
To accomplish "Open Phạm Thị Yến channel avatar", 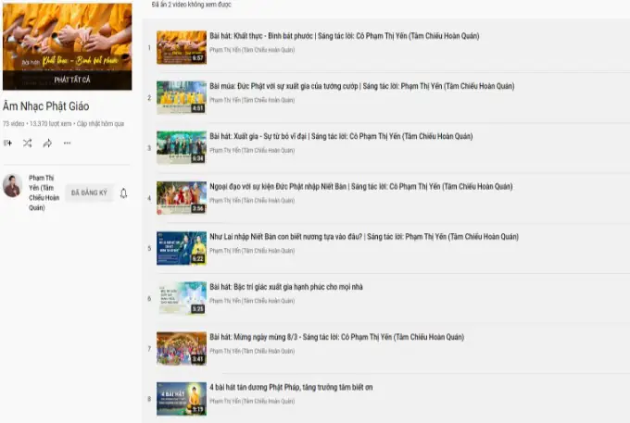I will (x=12, y=186).
